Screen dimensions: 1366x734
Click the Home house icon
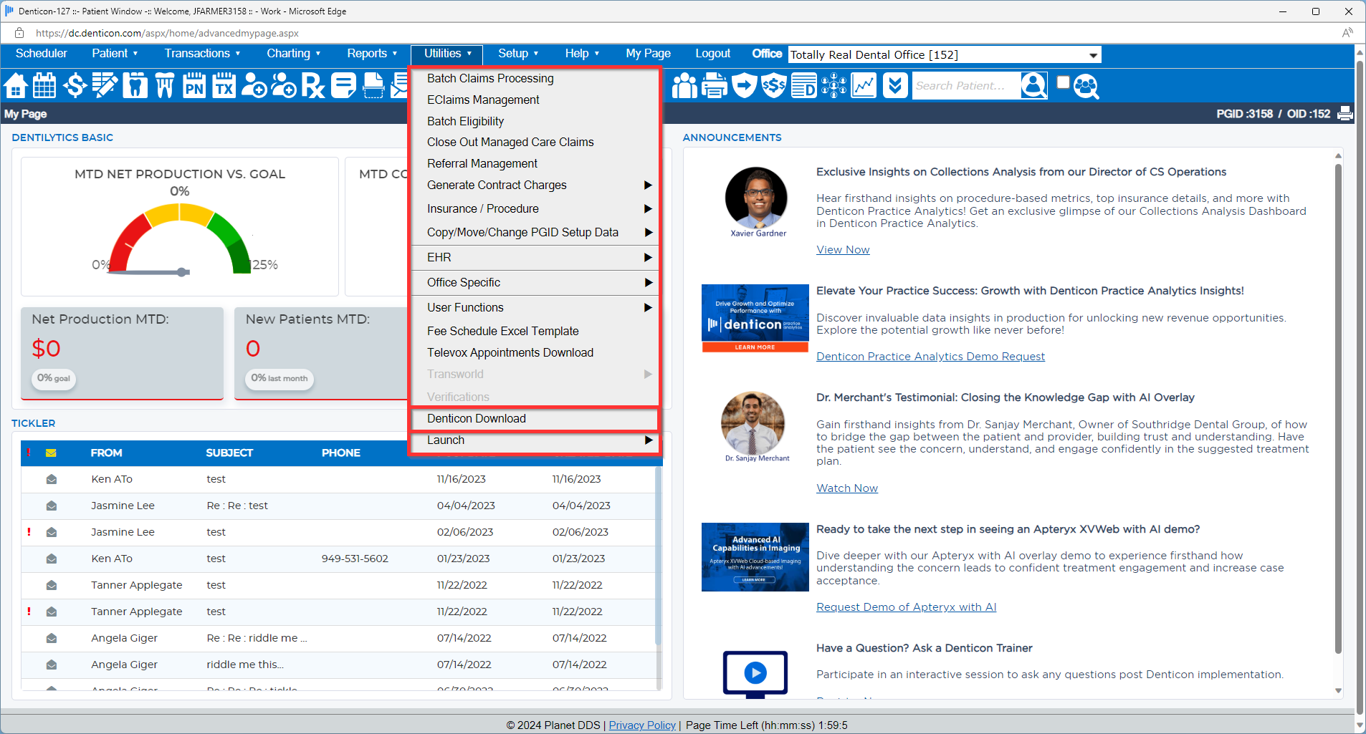15,86
